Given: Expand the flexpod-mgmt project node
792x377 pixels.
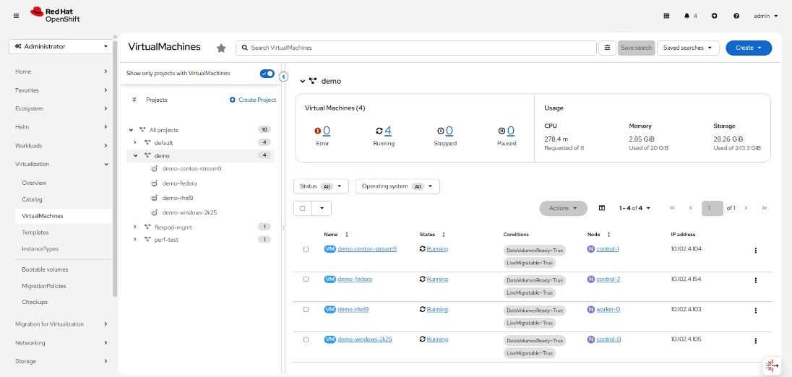Looking at the screenshot, I should 135,227.
